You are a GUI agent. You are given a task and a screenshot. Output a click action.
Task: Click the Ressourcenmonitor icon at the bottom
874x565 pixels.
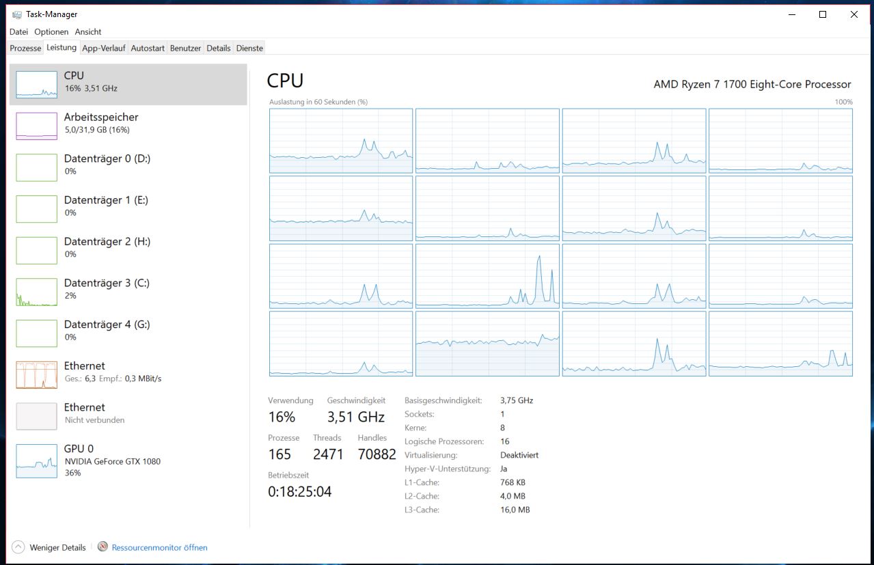coord(103,547)
